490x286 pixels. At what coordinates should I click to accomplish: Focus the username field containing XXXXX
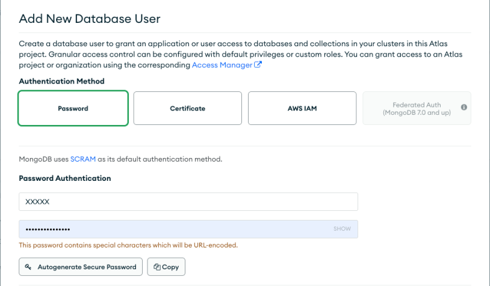tap(188, 201)
